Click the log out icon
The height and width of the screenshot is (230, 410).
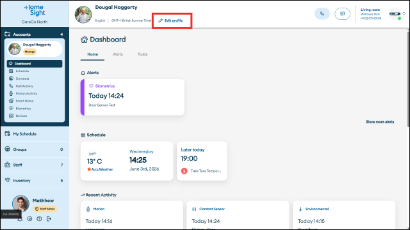pyautogui.click(x=49, y=218)
